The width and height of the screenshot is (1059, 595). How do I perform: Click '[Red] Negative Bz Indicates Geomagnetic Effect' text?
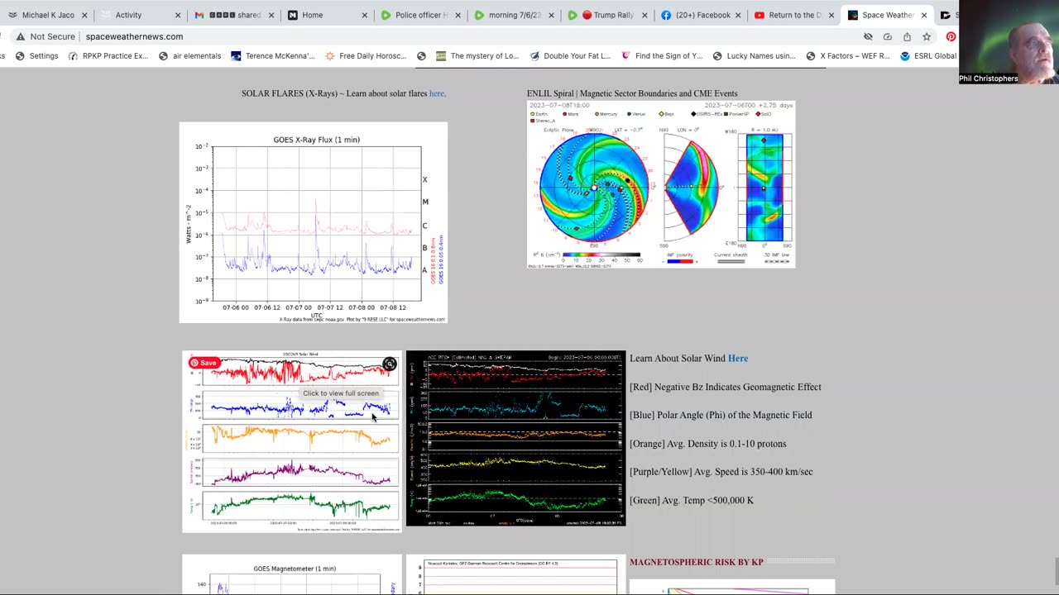[726, 387]
